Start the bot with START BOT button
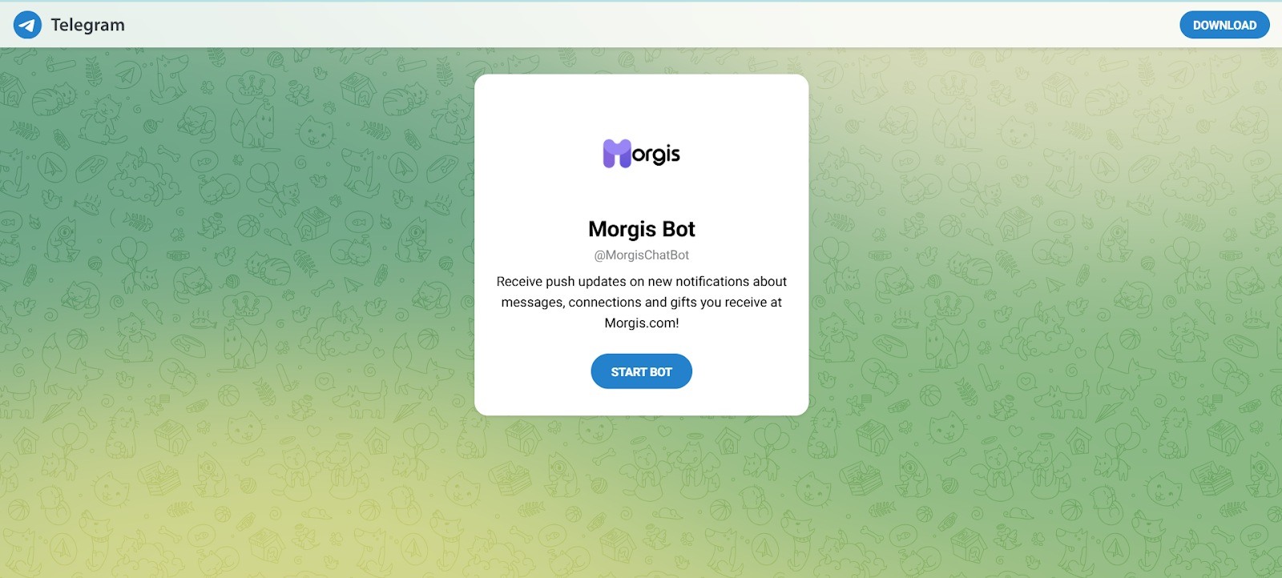The width and height of the screenshot is (1282, 578). point(641,371)
